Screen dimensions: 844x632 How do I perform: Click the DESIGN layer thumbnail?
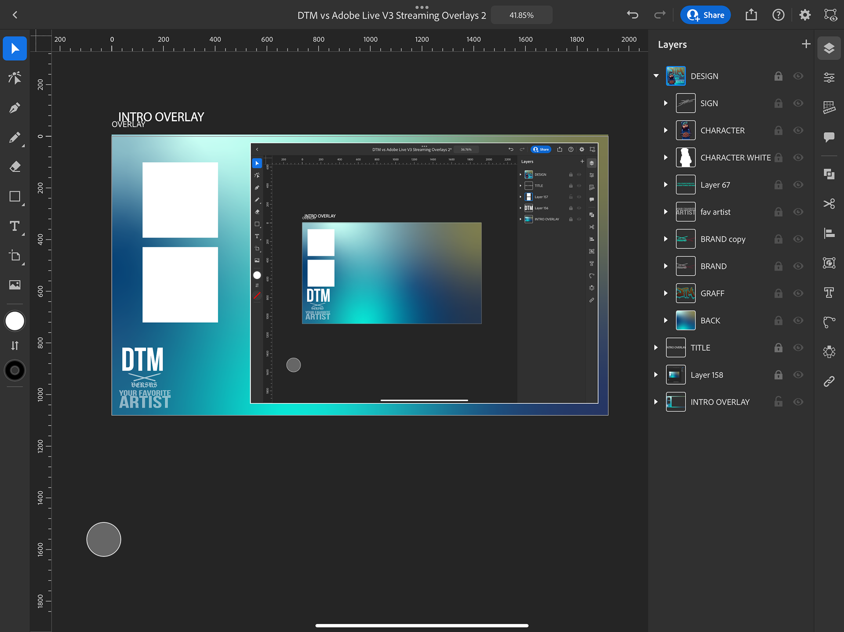[x=676, y=76]
